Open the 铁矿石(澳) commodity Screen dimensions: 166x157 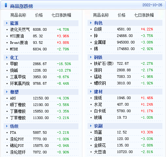[104, 63]
